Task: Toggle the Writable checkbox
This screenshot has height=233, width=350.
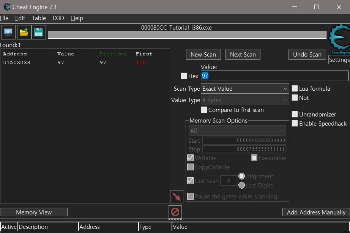Action: click(190, 158)
